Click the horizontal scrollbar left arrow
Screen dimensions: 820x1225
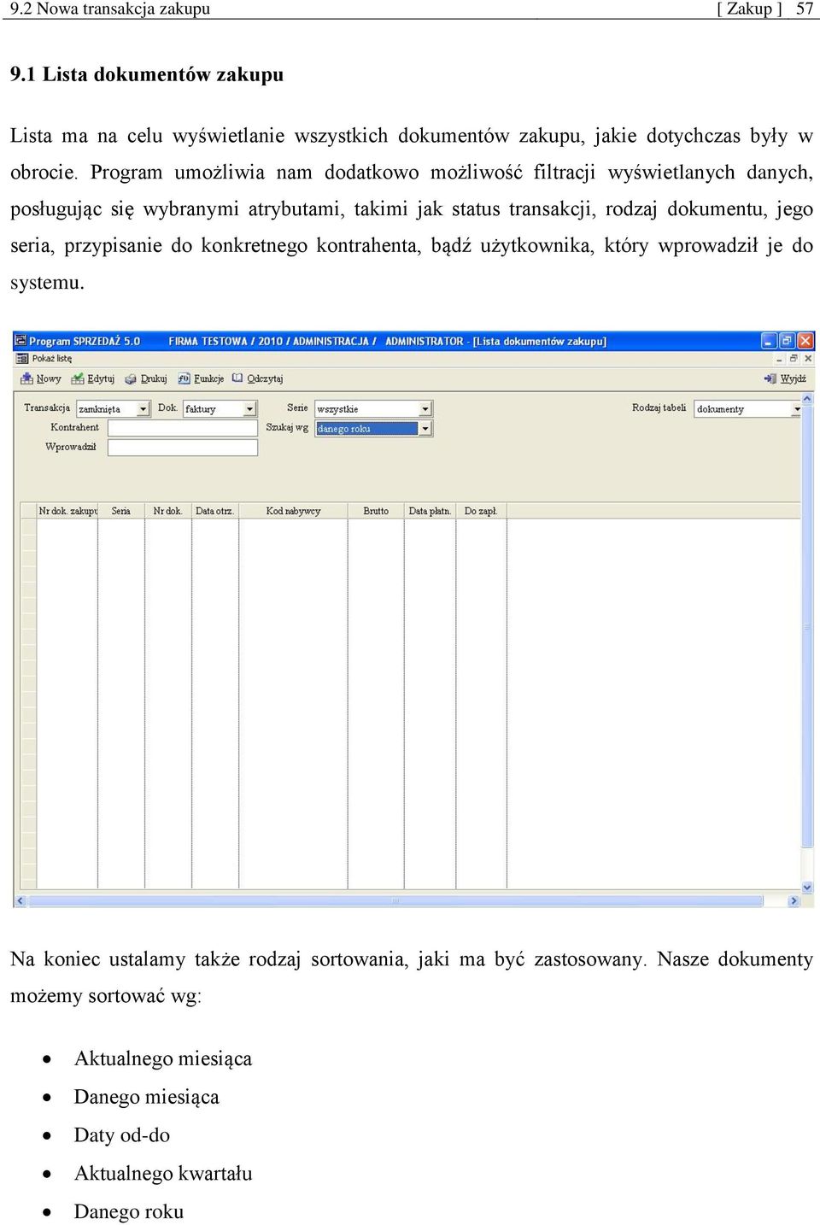(20, 900)
